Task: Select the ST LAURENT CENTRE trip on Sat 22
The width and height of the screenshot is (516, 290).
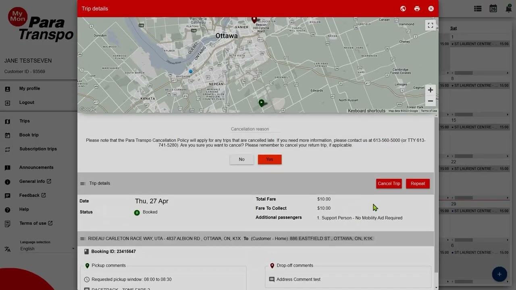Action: coord(480,169)
